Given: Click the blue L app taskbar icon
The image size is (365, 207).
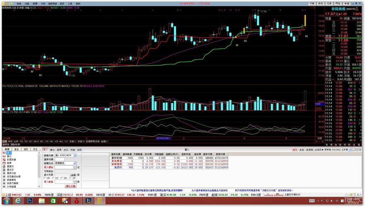Looking at the screenshot, I should click(x=88, y=200).
